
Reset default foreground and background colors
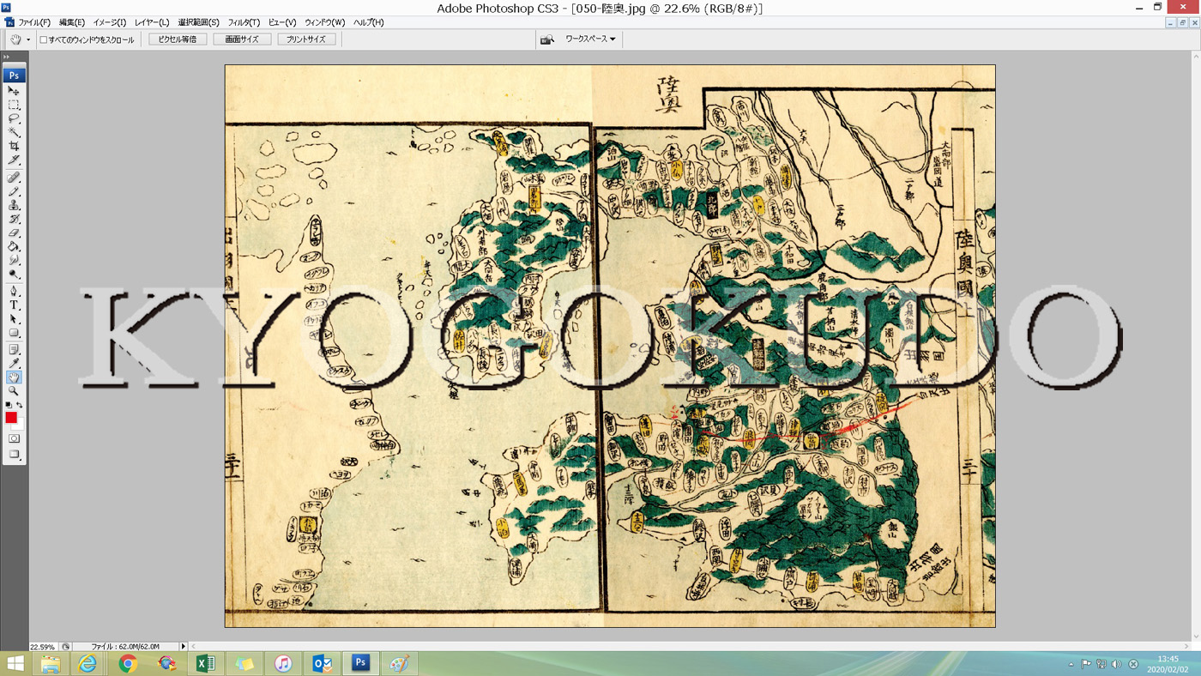9,405
